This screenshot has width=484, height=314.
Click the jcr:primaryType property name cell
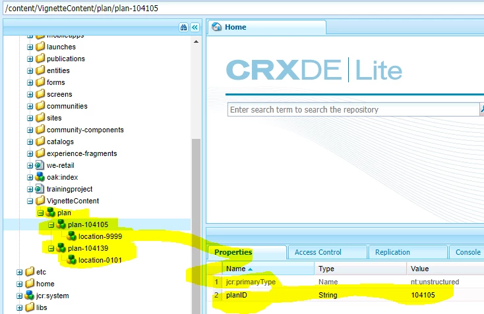point(268,282)
